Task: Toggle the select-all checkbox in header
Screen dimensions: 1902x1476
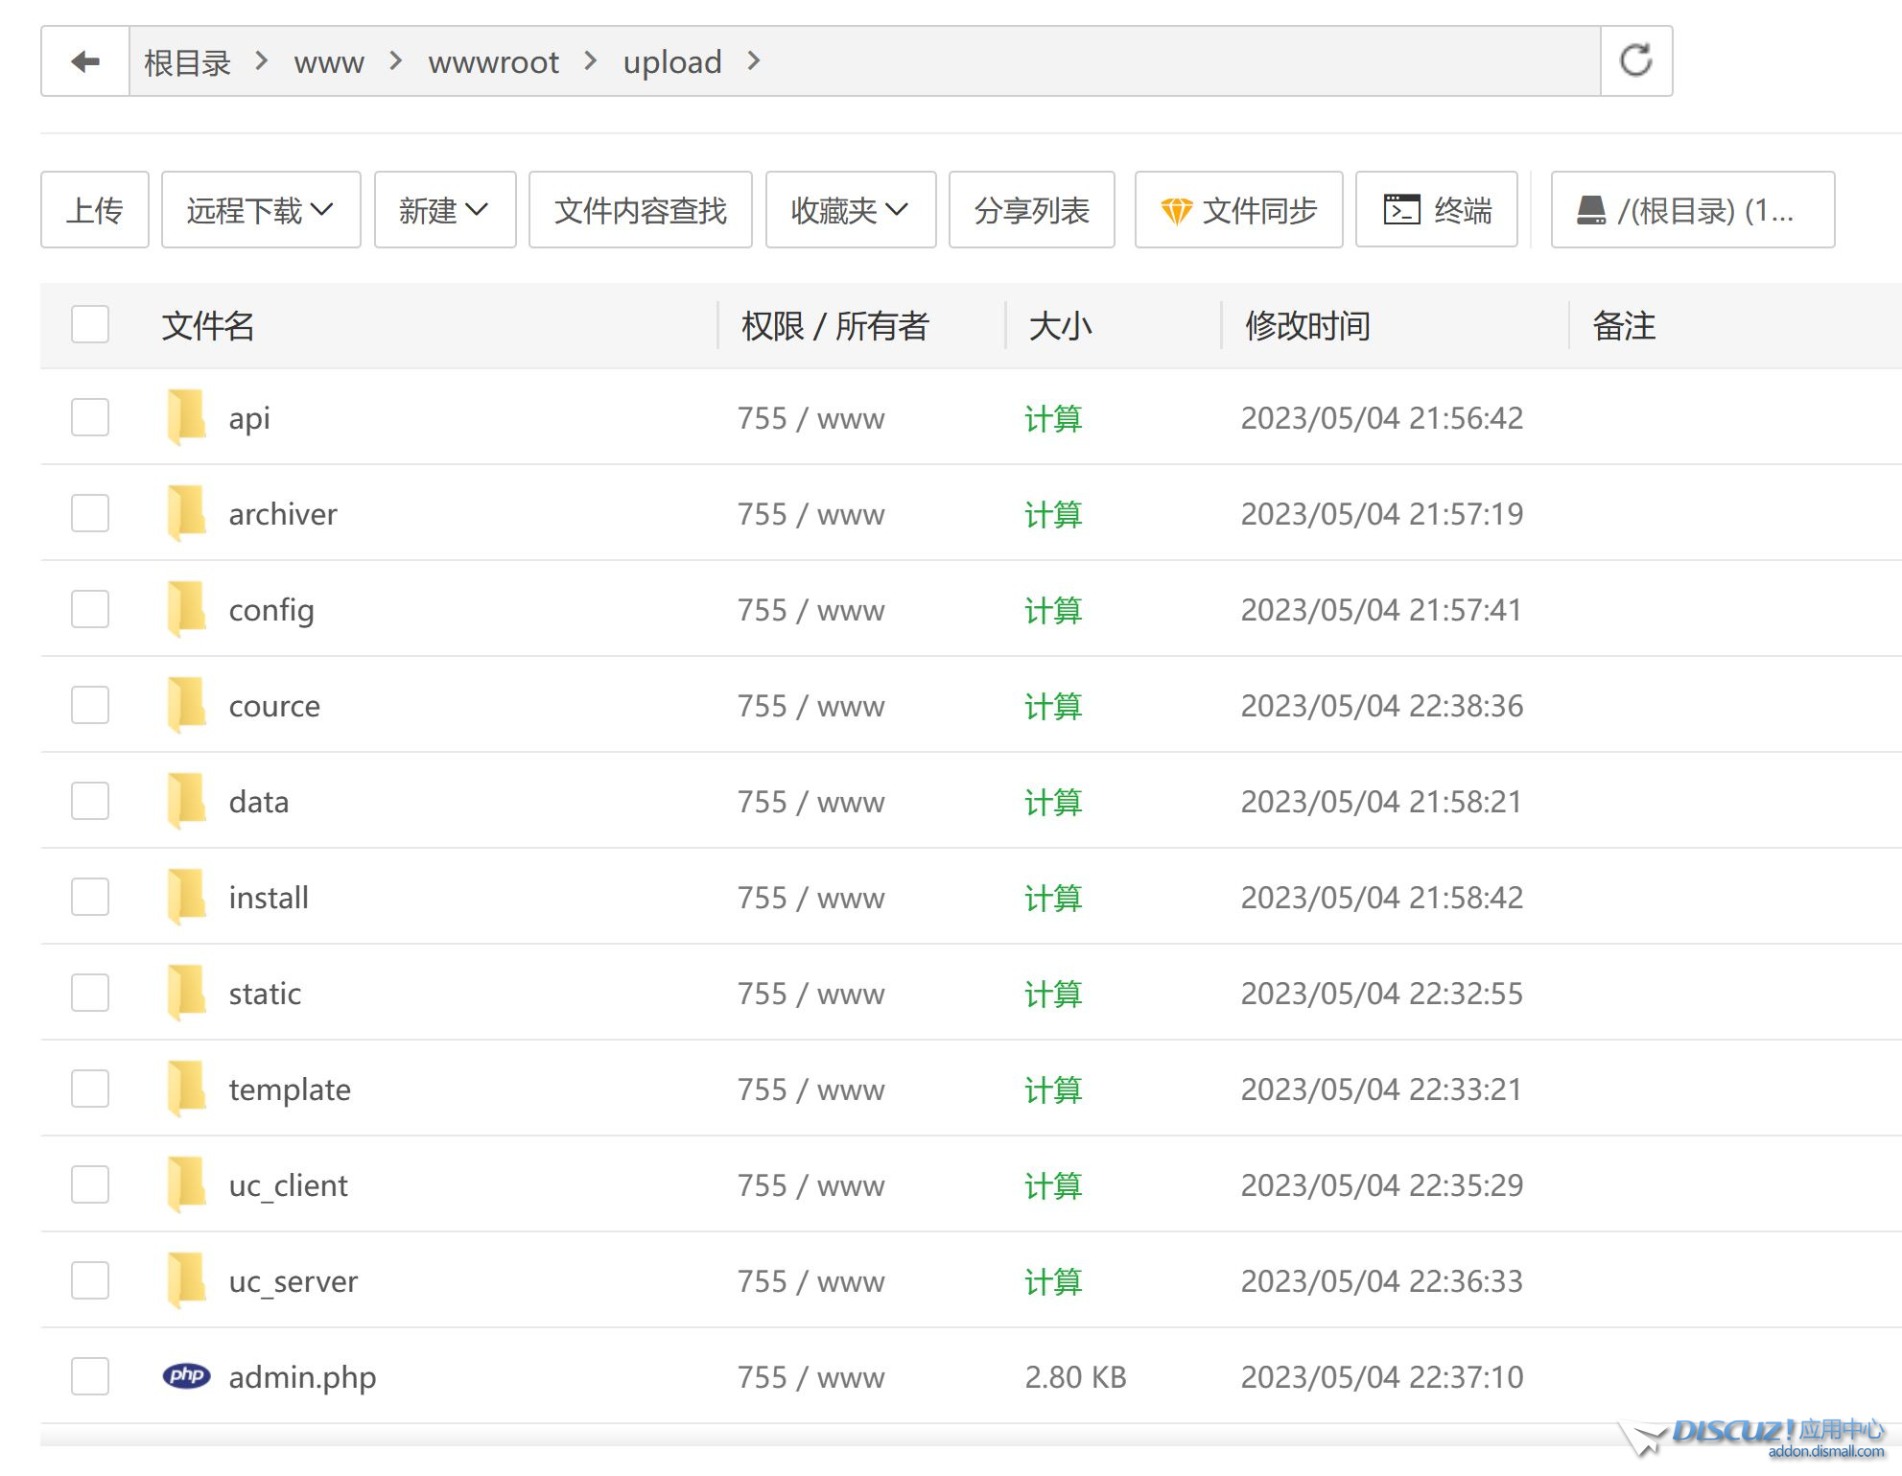Action: click(x=90, y=324)
